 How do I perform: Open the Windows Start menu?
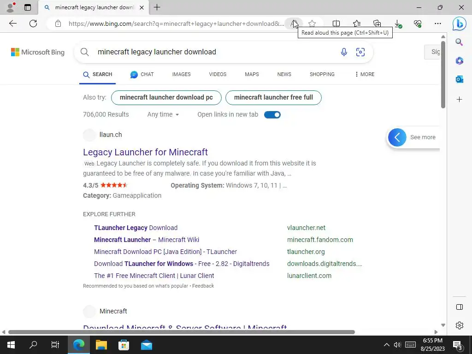[11, 345]
